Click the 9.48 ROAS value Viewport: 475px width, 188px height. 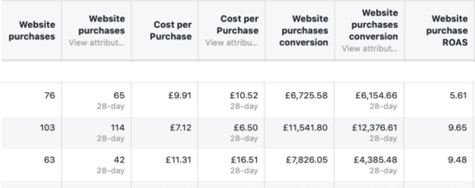click(458, 160)
